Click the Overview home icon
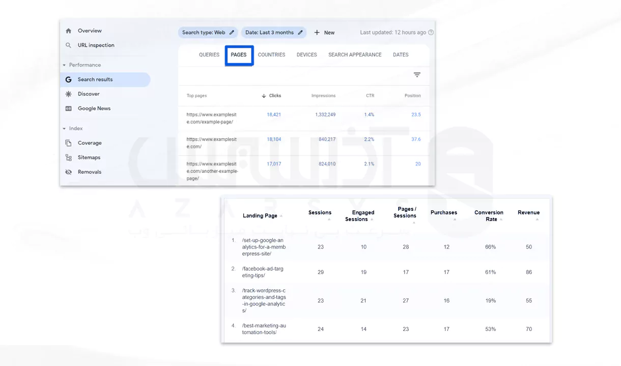The width and height of the screenshot is (621, 366). pyautogui.click(x=69, y=31)
